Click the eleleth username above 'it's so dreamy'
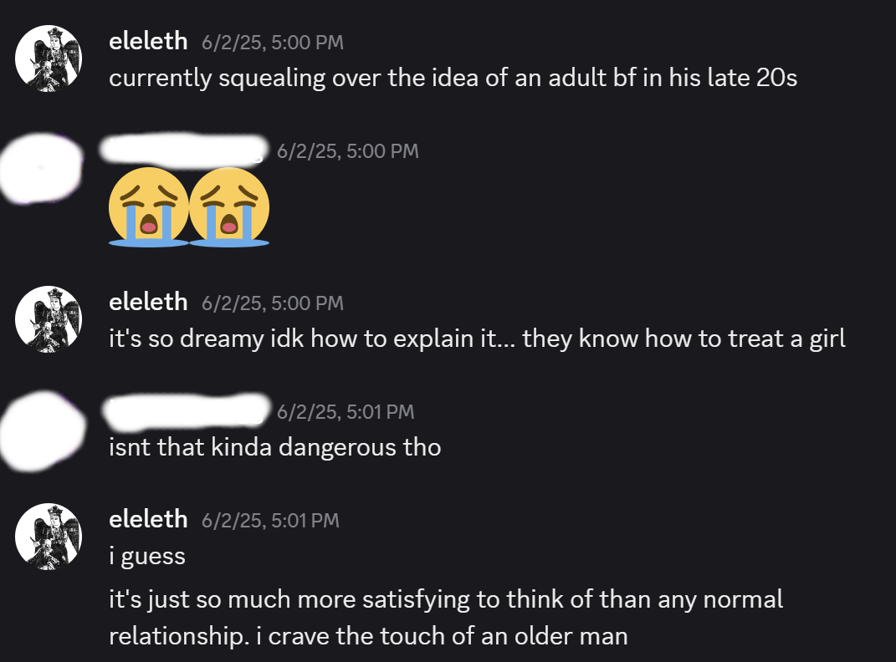This screenshot has width=896, height=662. 148,302
